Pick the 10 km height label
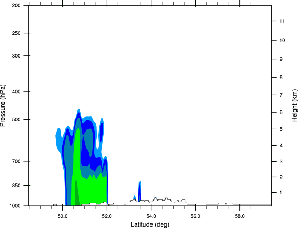298x228 pixels. coord(282,40)
